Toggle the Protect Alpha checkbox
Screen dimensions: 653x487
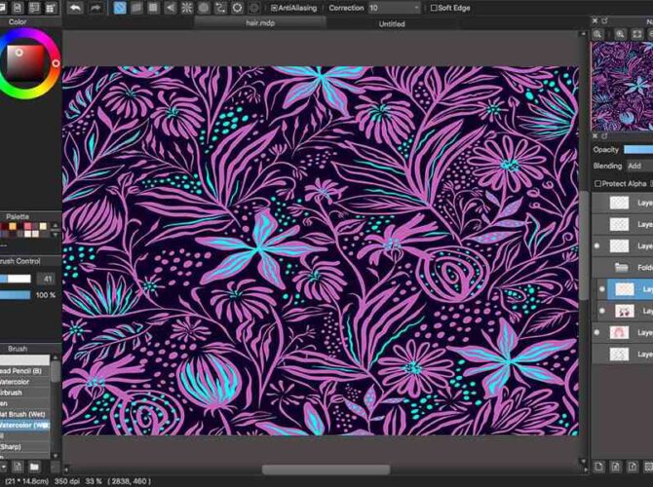pyautogui.click(x=597, y=183)
